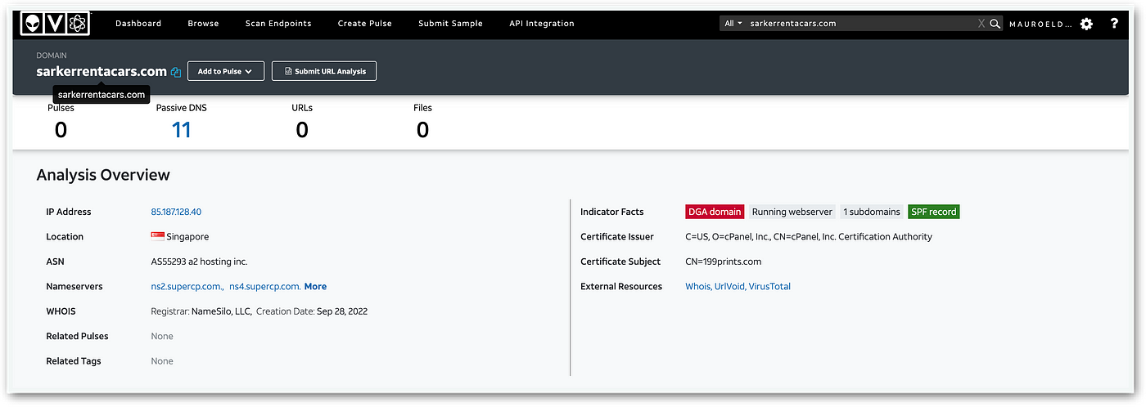
Task: Click the cPanel Certification Authority issuer text
Action: click(809, 236)
